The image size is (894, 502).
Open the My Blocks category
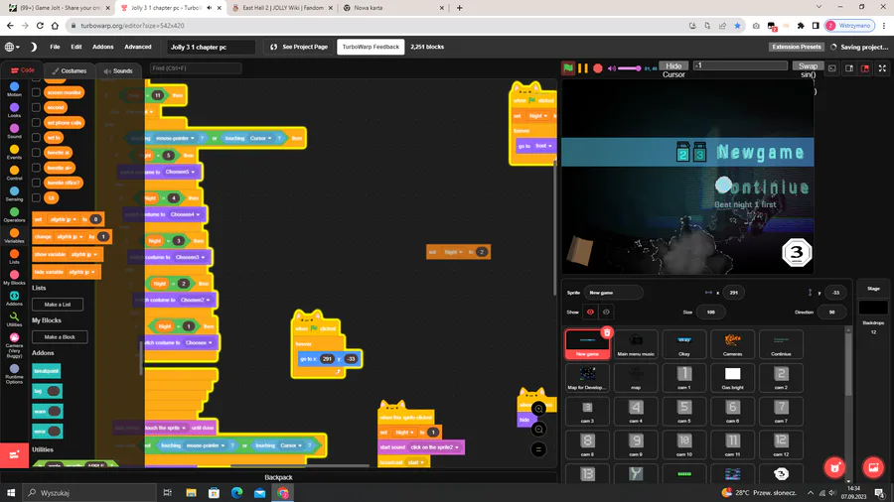pos(14,278)
